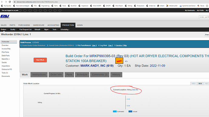Select Tools (1) in the sidebar

[5, 73]
